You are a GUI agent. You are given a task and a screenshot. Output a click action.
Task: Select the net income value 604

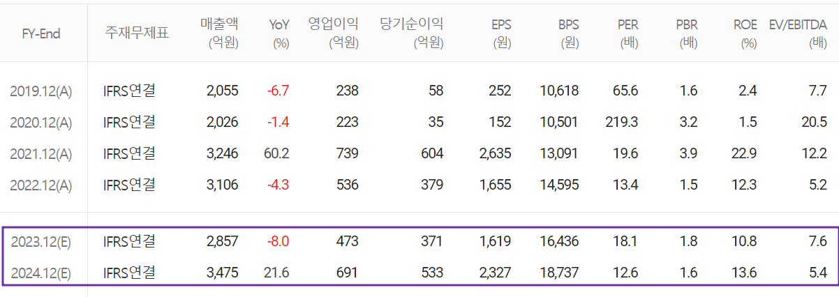coord(432,153)
